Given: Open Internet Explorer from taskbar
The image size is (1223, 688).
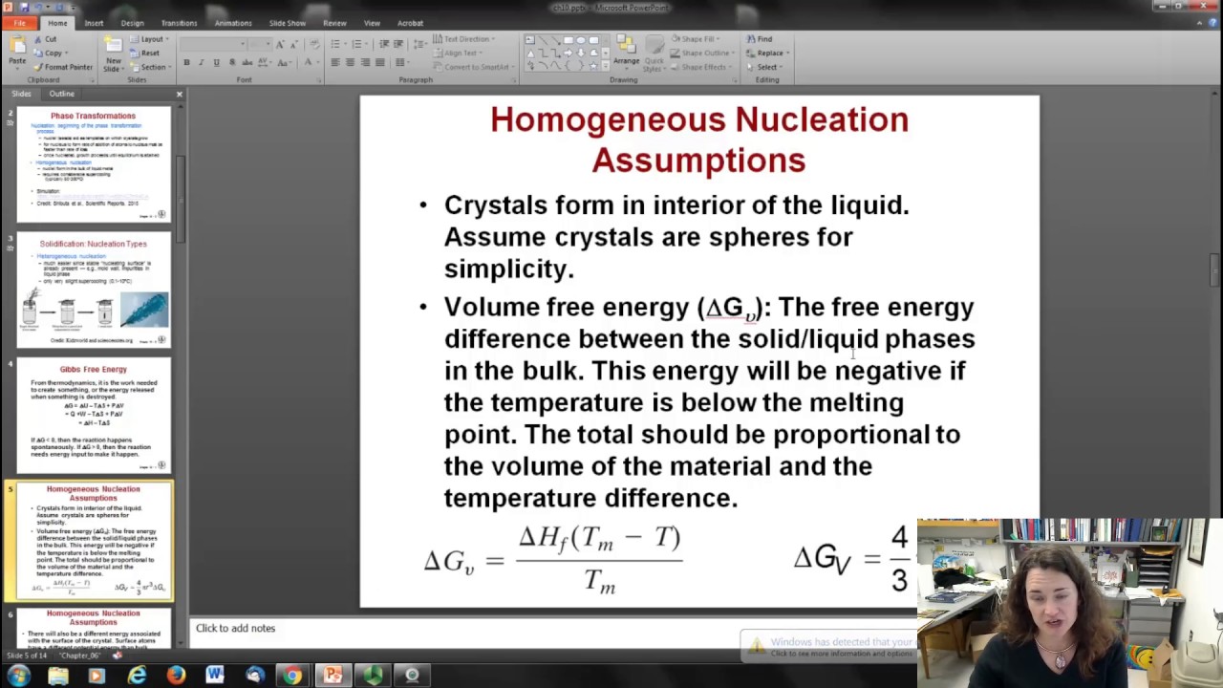Looking at the screenshot, I should click(x=137, y=676).
